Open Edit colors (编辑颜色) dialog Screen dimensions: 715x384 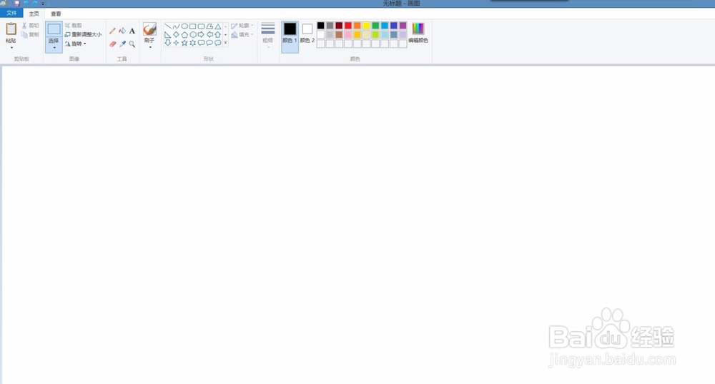[x=418, y=33]
